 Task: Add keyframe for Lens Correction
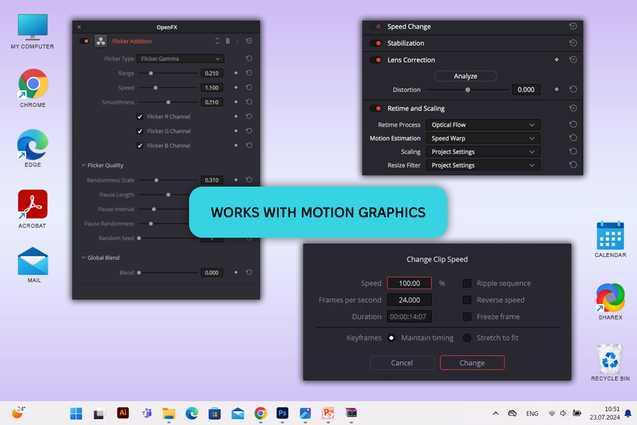(x=557, y=60)
